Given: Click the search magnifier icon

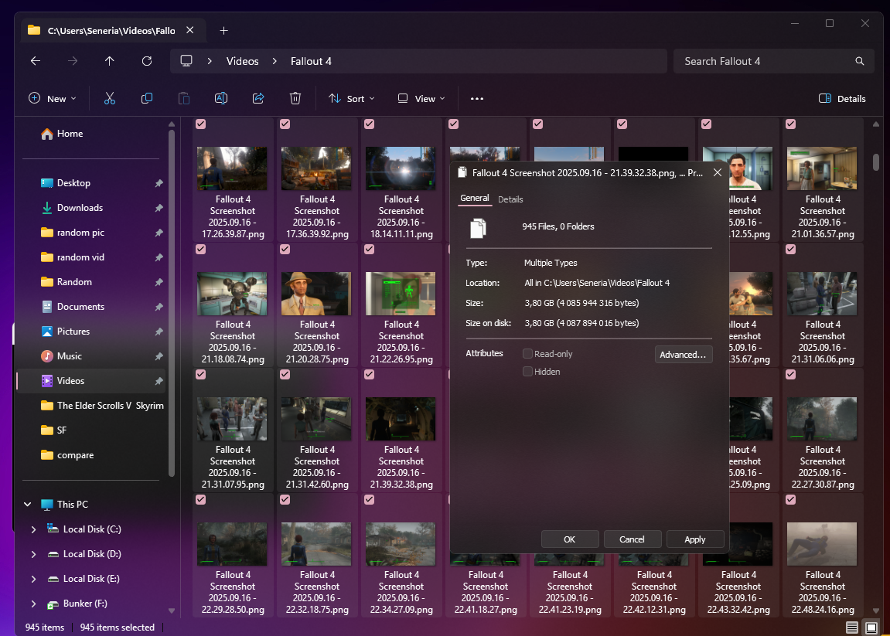Looking at the screenshot, I should (859, 61).
